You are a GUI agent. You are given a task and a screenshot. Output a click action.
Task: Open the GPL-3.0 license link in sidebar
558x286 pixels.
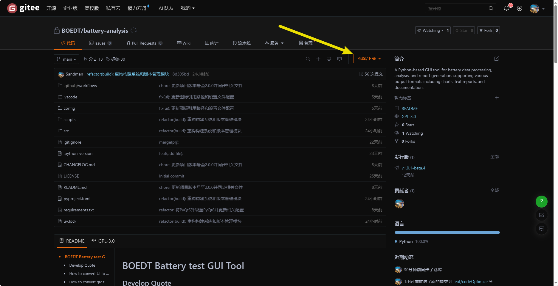[409, 117]
